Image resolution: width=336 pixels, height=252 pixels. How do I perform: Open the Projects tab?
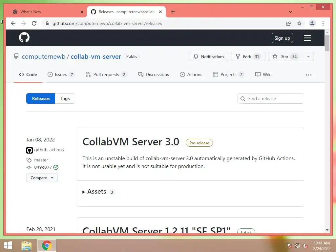[x=228, y=74]
